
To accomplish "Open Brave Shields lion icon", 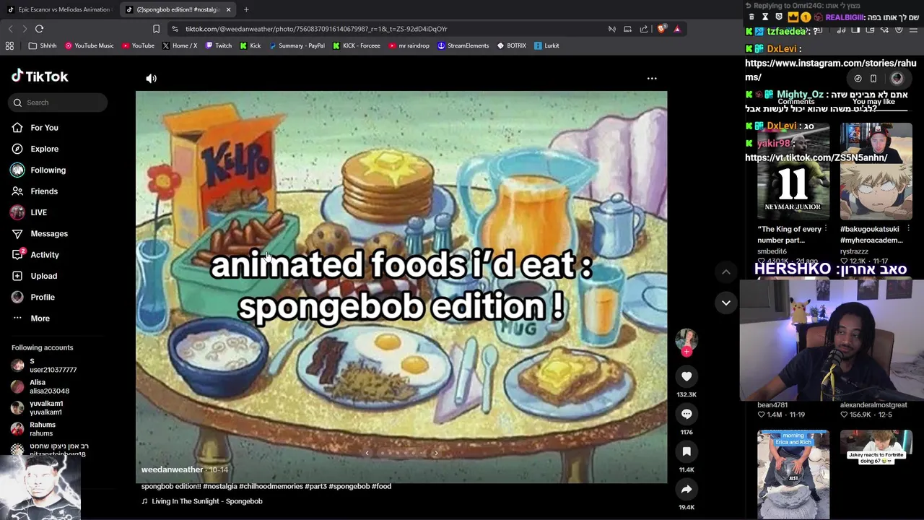I will [662, 29].
